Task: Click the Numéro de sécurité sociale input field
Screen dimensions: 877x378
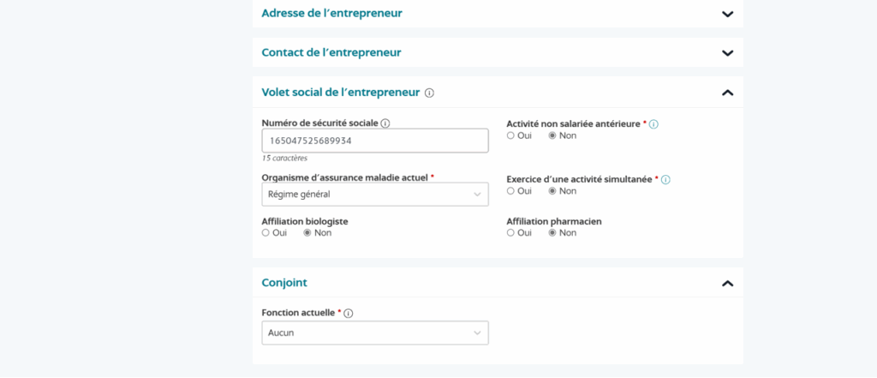Action: [374, 141]
